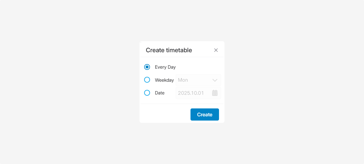Click the Mon text in weekday selector
The image size is (364, 164).
(x=183, y=80)
